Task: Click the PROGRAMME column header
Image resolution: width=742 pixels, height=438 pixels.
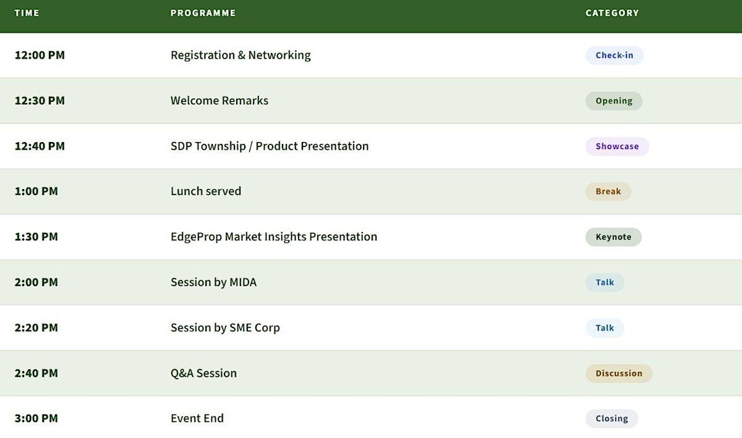Action: [x=203, y=13]
